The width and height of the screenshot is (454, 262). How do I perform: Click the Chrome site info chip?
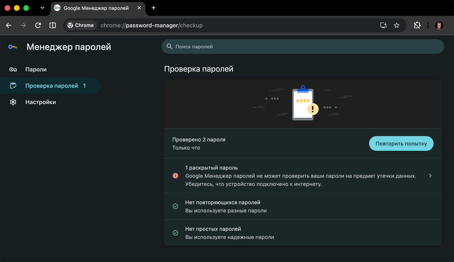point(81,25)
